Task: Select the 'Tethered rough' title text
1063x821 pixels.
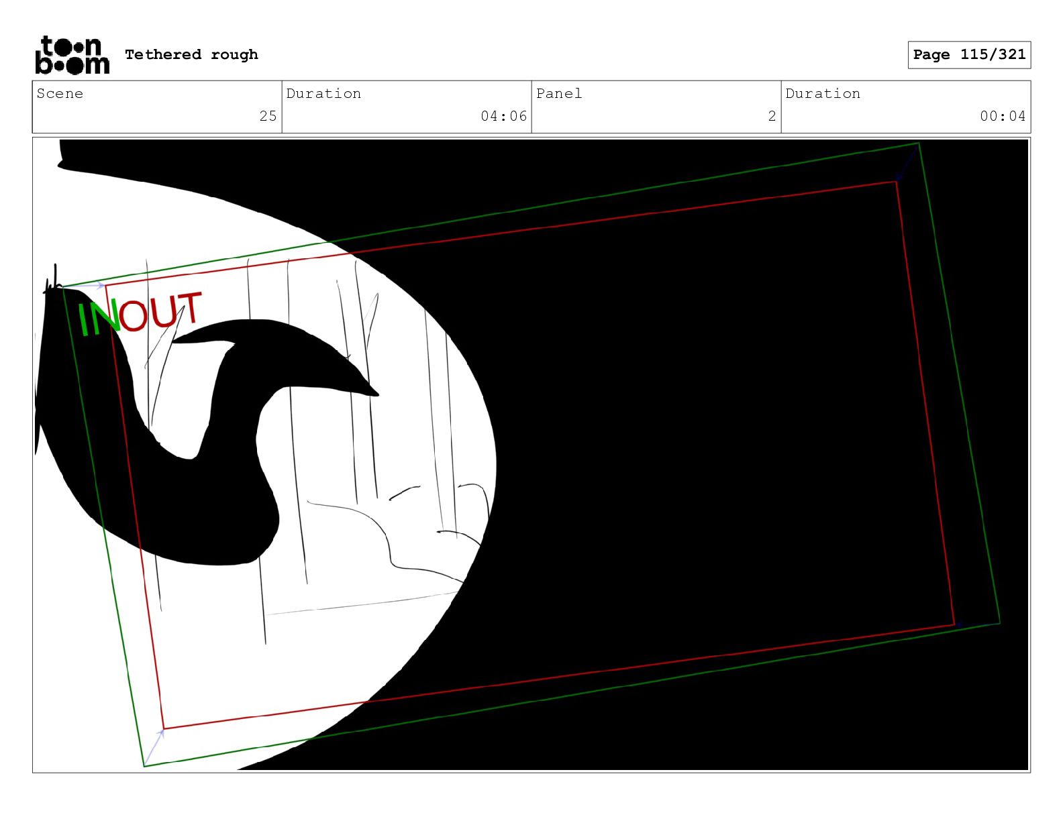Action: click(x=191, y=54)
